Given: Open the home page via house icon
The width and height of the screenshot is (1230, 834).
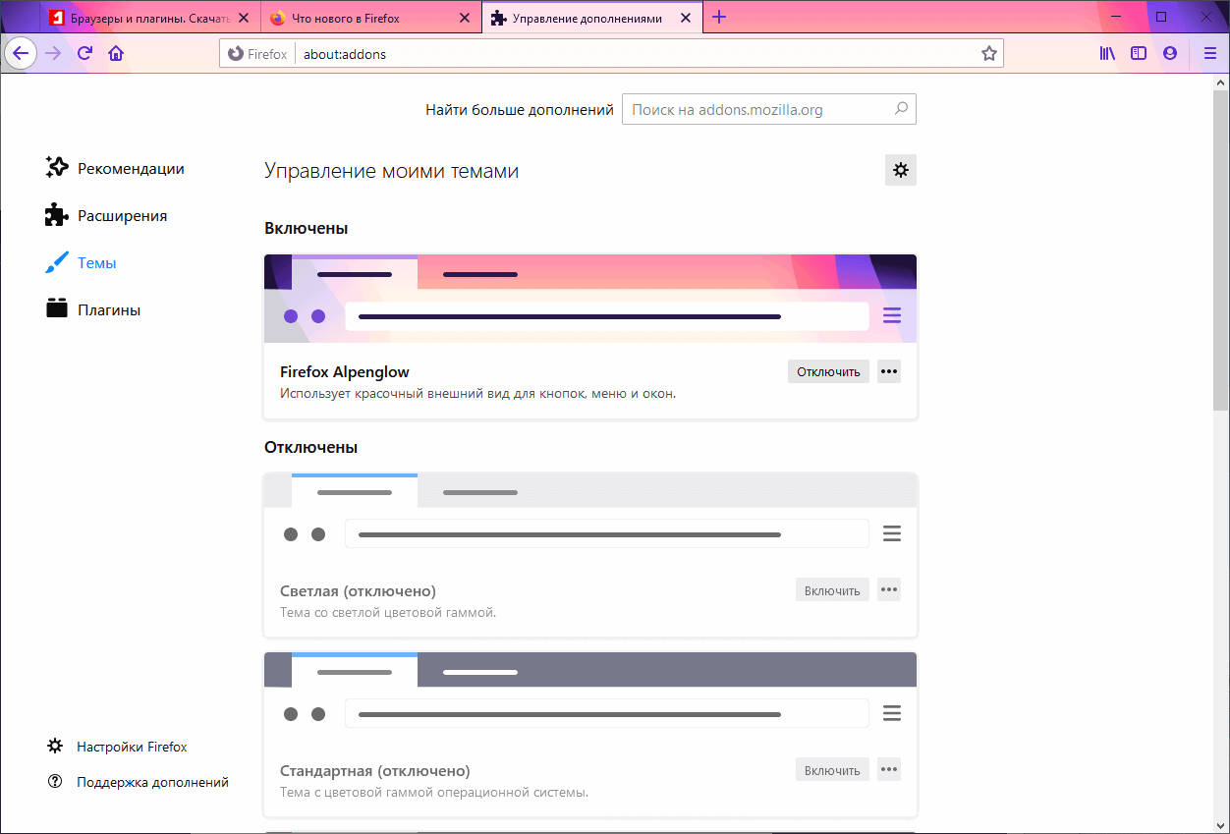Looking at the screenshot, I should [116, 54].
